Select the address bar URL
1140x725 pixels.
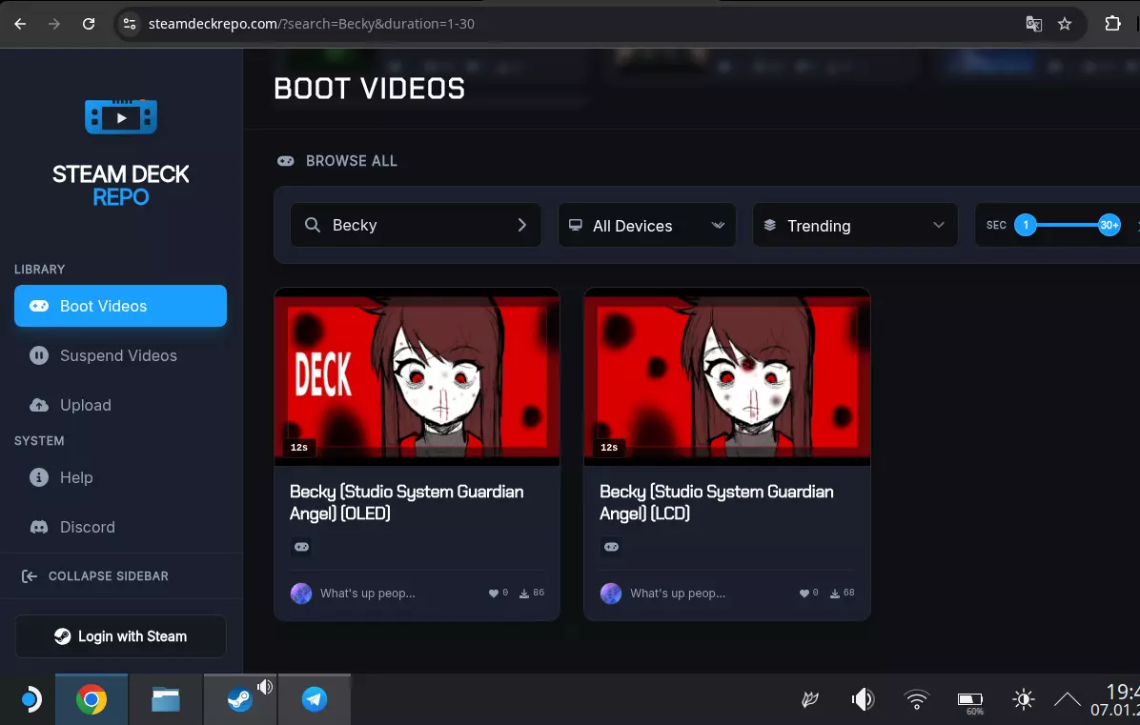311,24
